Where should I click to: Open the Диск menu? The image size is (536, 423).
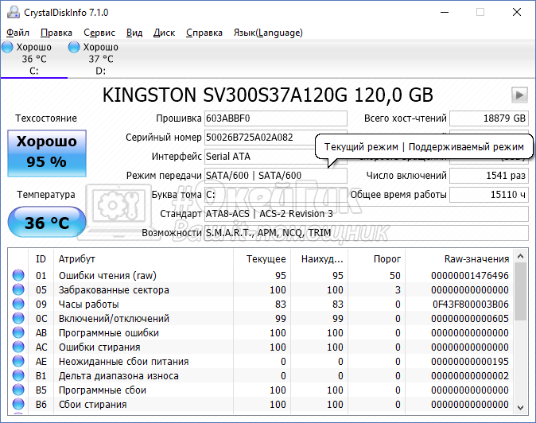(164, 33)
